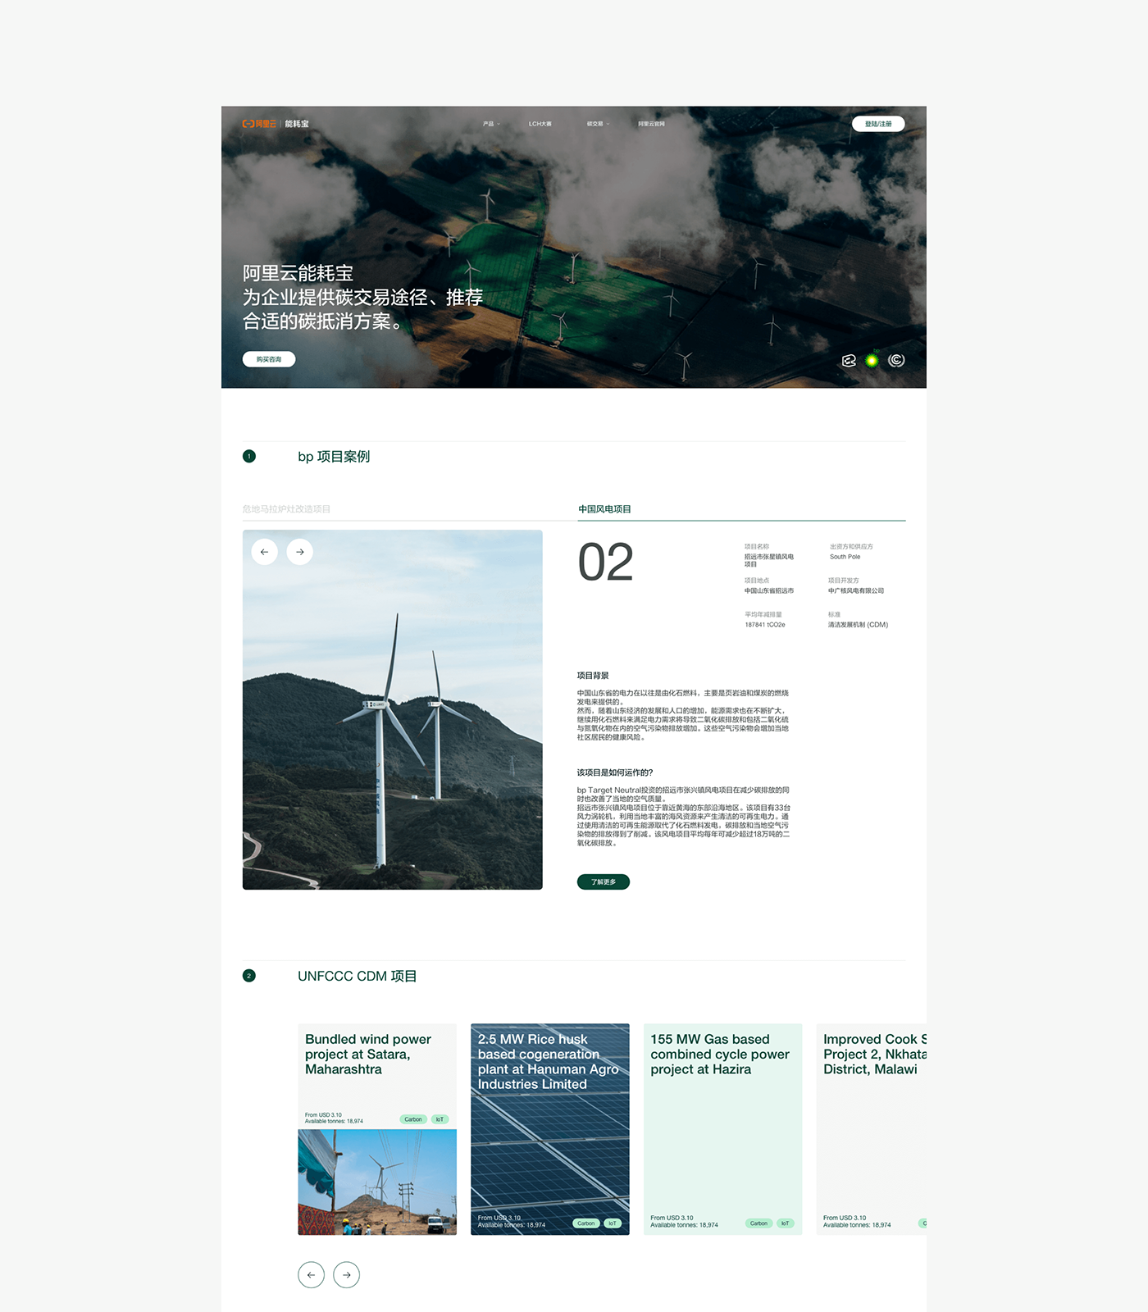Screen dimensions: 1148x1312
Task: Click the number 2 section badge
Action: coord(249,976)
